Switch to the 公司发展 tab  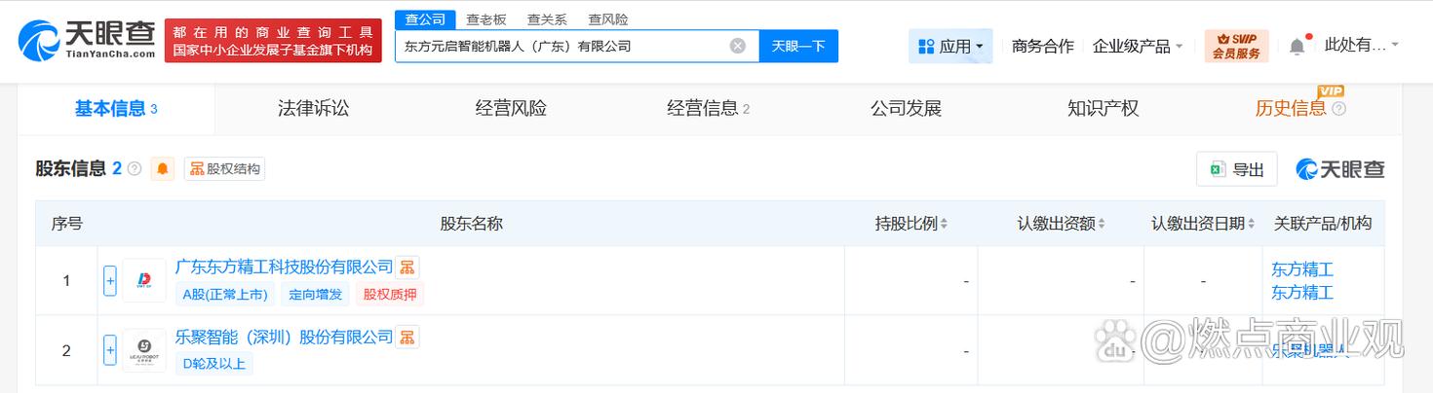[906, 109]
